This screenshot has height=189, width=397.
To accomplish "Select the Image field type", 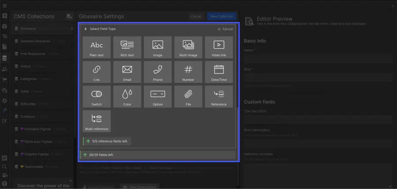I will tap(158, 47).
